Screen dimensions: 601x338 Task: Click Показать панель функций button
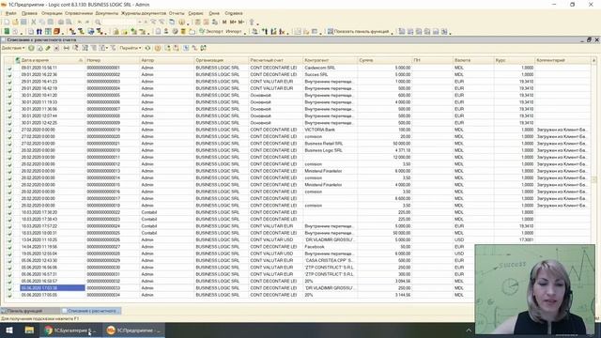pos(359,31)
